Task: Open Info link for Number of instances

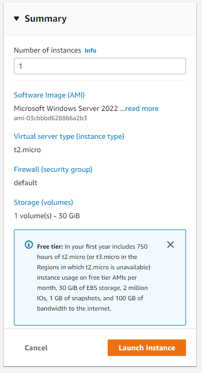Action: 91,51
